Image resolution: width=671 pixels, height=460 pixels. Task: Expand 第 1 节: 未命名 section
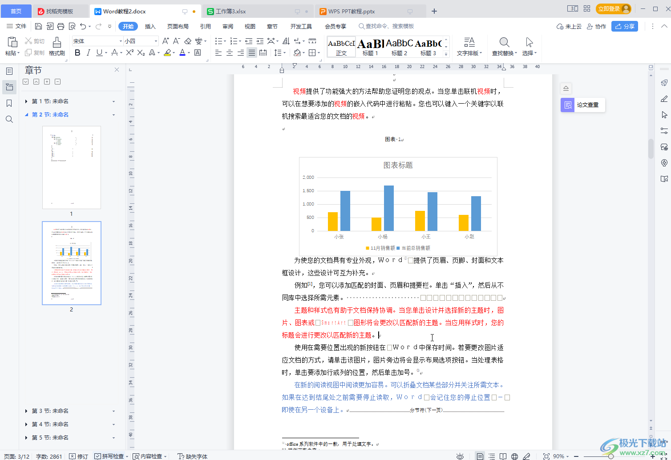tap(26, 101)
